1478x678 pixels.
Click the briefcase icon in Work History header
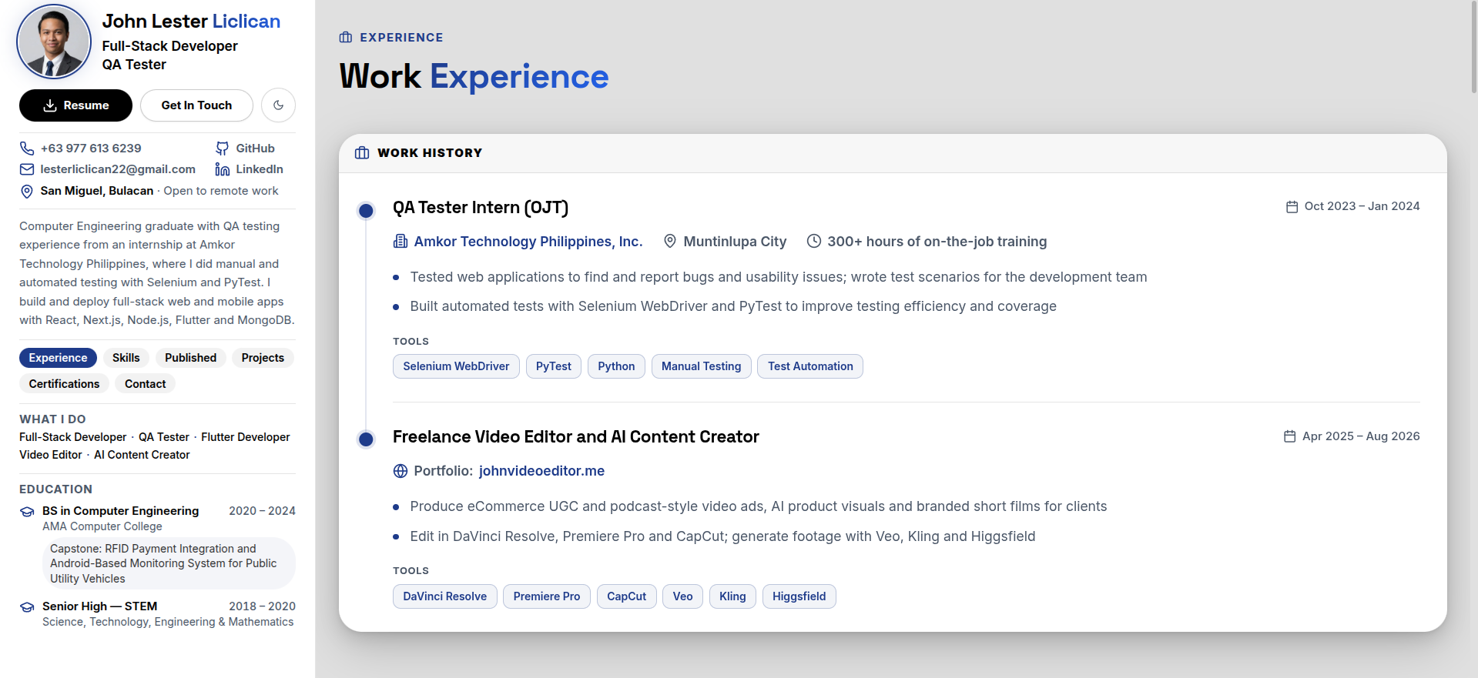[x=362, y=153]
